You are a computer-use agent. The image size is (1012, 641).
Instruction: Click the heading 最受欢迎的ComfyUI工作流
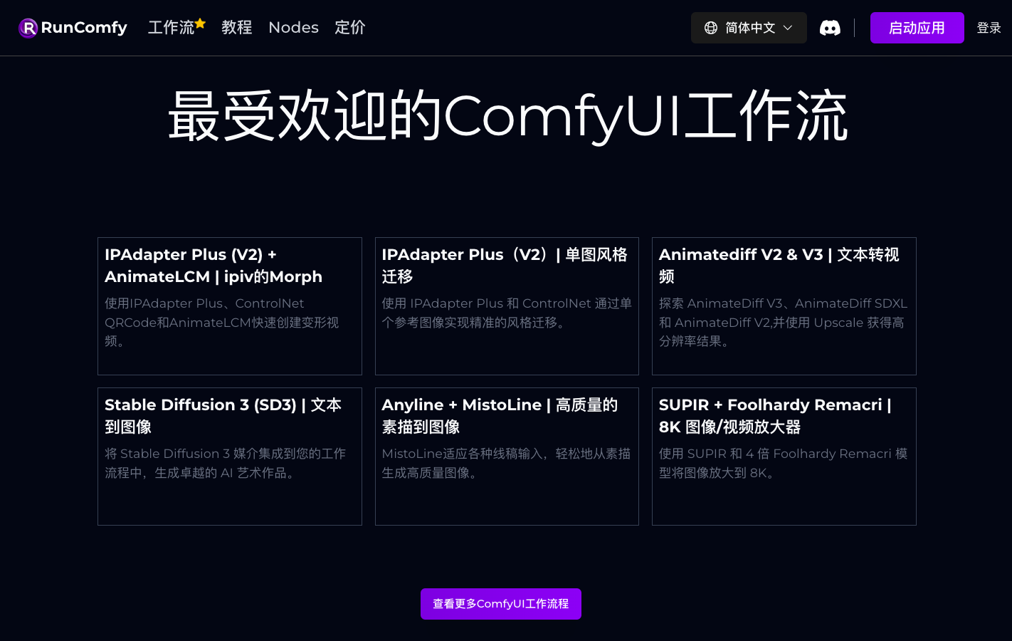[x=507, y=116]
